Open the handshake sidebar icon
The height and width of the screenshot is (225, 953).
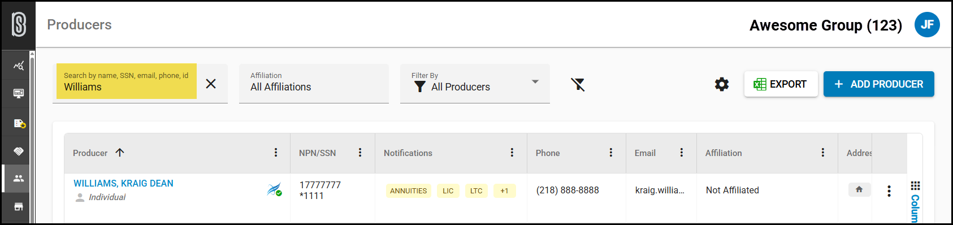(19, 151)
